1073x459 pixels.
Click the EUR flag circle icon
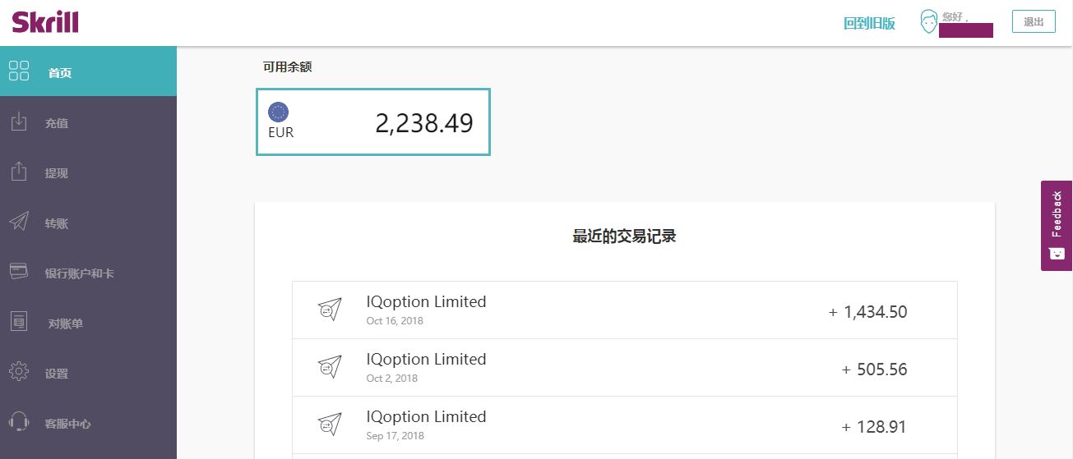(x=279, y=112)
